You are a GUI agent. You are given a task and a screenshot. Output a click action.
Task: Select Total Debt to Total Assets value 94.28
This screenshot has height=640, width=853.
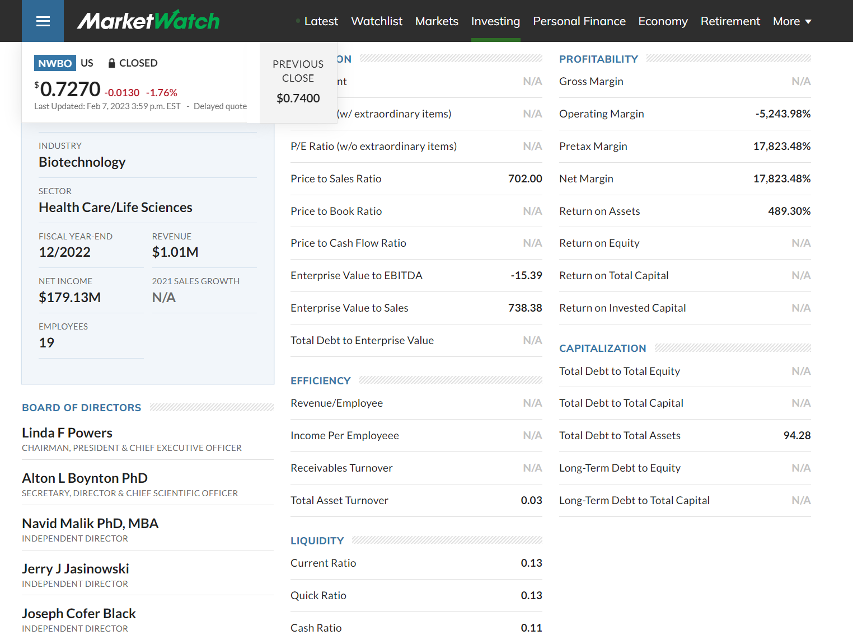pyautogui.click(x=797, y=436)
